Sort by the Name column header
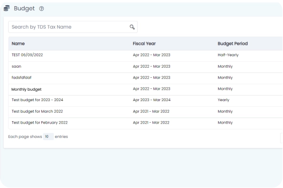This screenshot has height=188, width=283. coord(18,43)
